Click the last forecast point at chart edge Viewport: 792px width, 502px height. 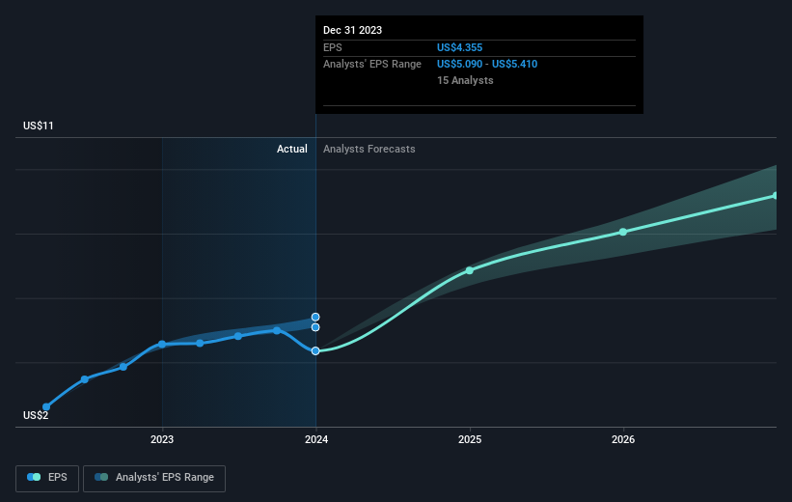pyautogui.click(x=775, y=196)
